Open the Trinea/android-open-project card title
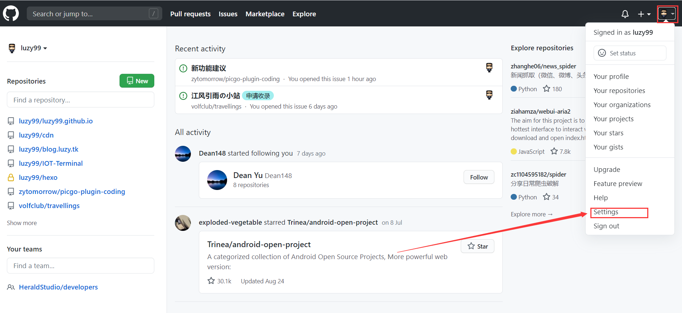Viewport: 682px width, 313px height. click(x=259, y=244)
